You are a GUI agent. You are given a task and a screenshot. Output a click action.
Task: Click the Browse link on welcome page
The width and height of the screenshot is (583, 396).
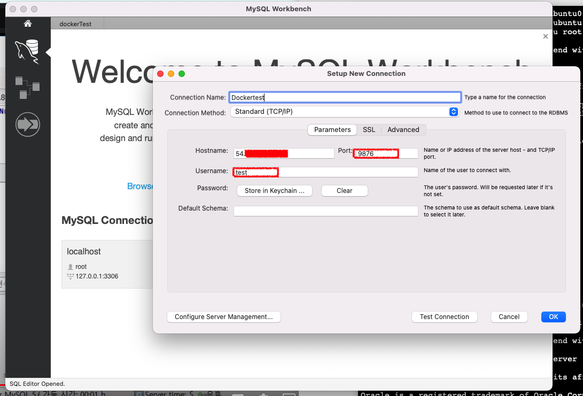(140, 187)
